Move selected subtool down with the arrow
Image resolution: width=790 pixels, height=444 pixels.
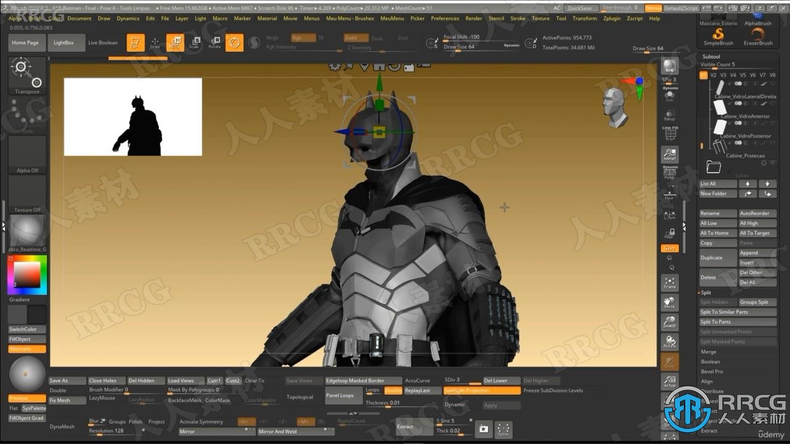pyautogui.click(x=767, y=184)
